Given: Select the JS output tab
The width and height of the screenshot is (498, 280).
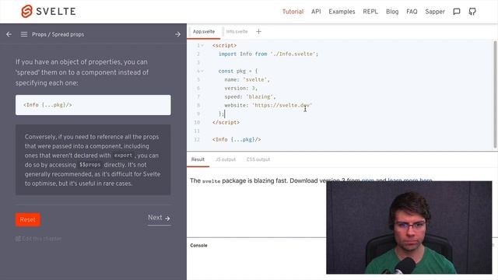Looking at the screenshot, I should click(226, 159).
